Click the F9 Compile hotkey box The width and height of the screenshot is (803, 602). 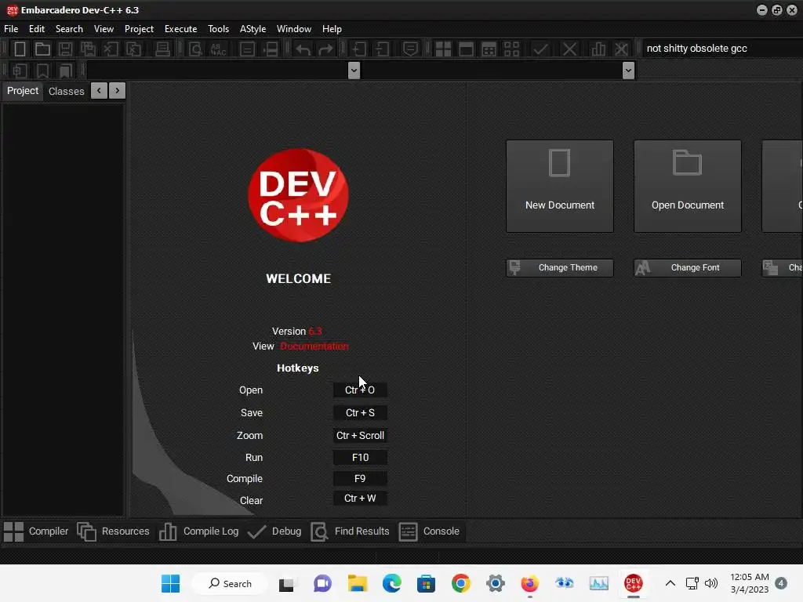coord(360,479)
